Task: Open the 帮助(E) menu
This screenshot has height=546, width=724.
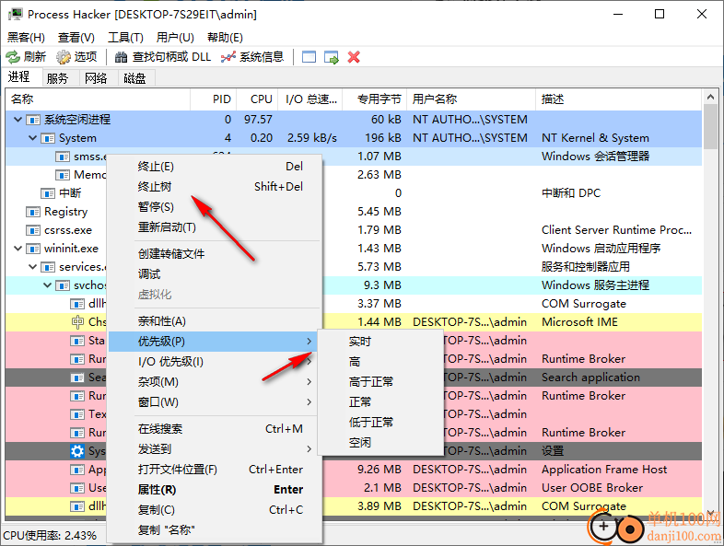Action: [225, 38]
